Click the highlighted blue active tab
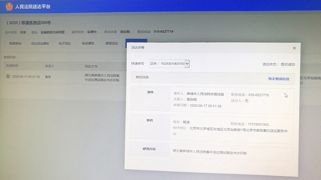 point(136,41)
